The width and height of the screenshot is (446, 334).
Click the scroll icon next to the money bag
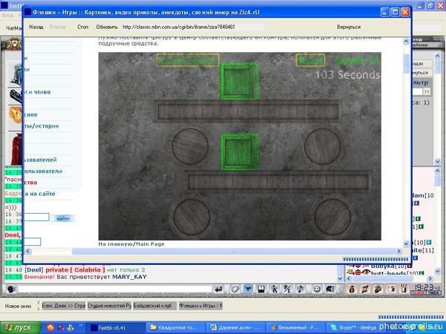pos(365,289)
